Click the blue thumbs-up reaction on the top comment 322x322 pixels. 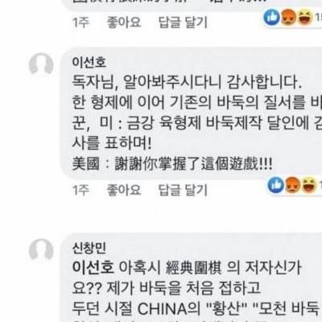pos(272,18)
